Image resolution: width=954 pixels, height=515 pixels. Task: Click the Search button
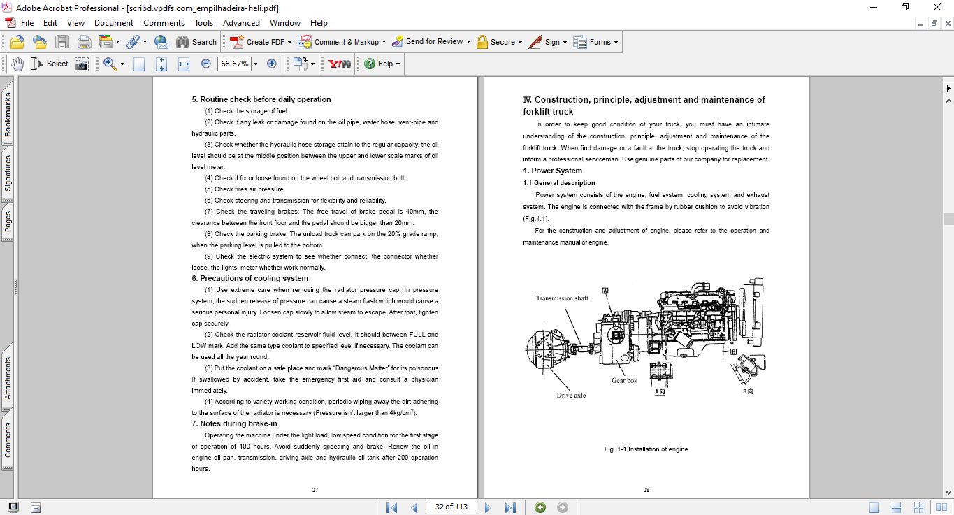click(196, 42)
